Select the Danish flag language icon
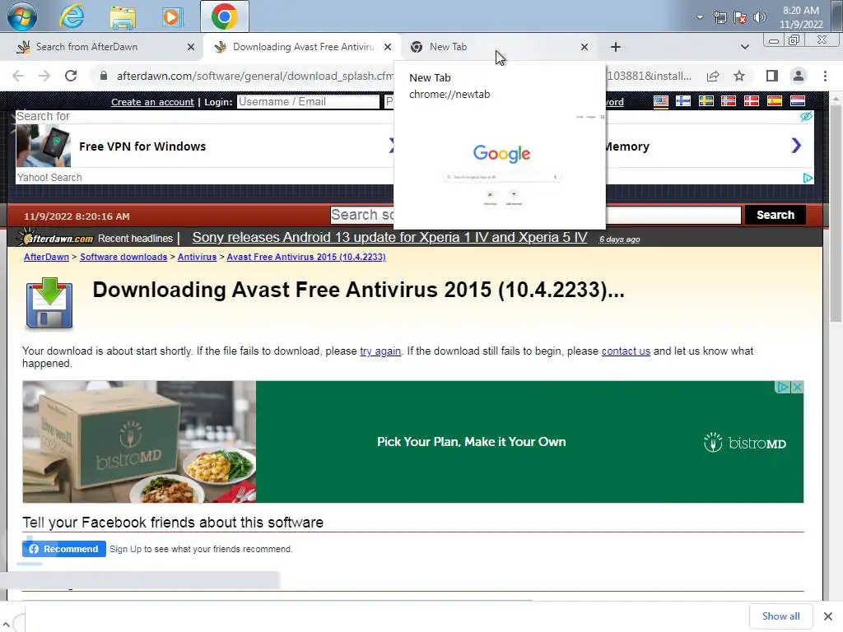843x632 pixels. 751,101
